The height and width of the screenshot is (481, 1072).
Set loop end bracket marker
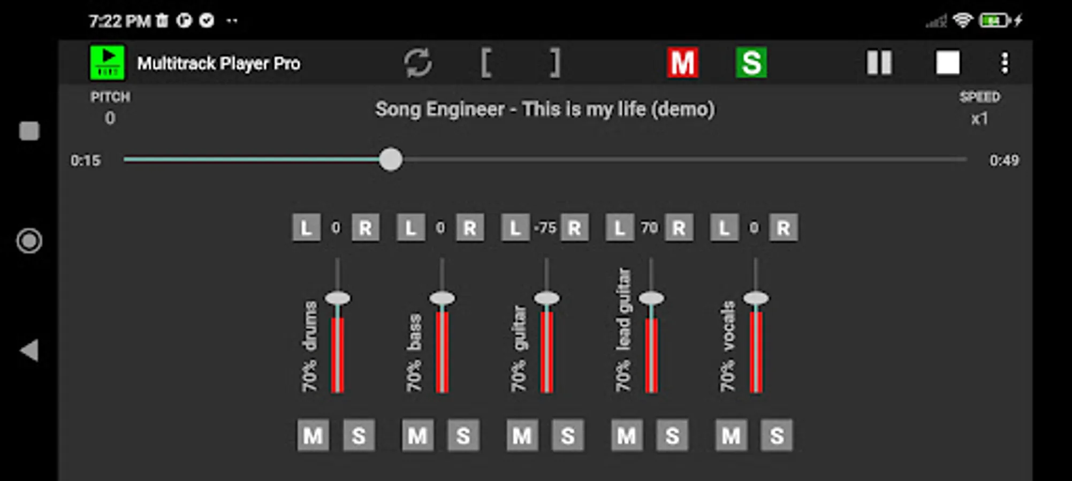556,63
